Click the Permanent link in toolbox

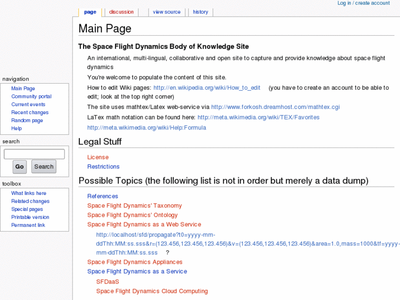click(x=28, y=225)
